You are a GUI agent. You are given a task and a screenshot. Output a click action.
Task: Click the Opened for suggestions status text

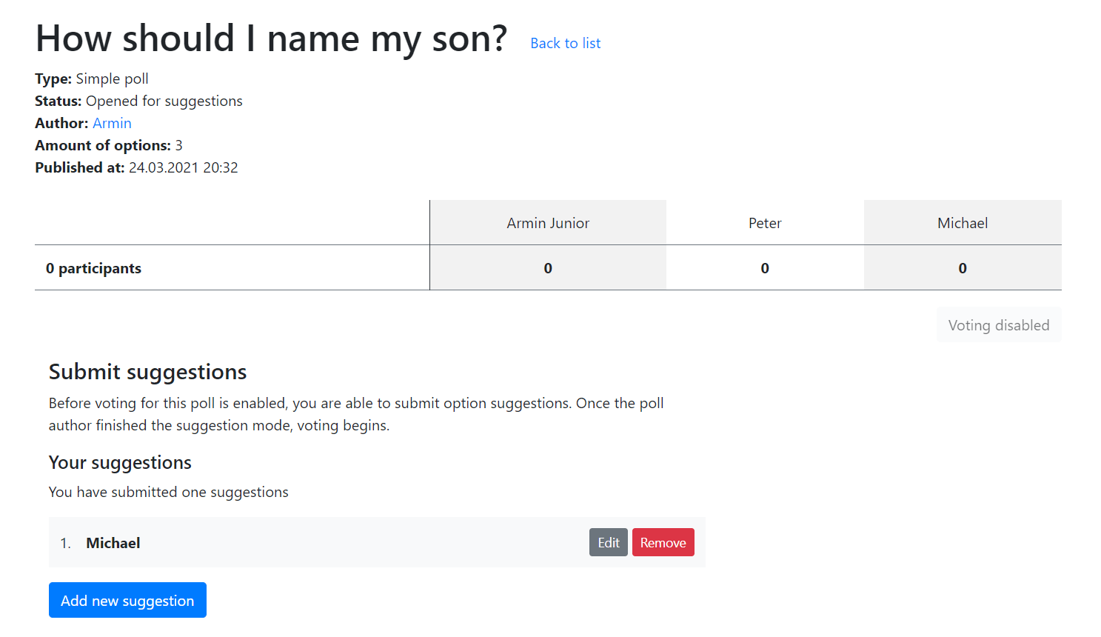point(164,101)
